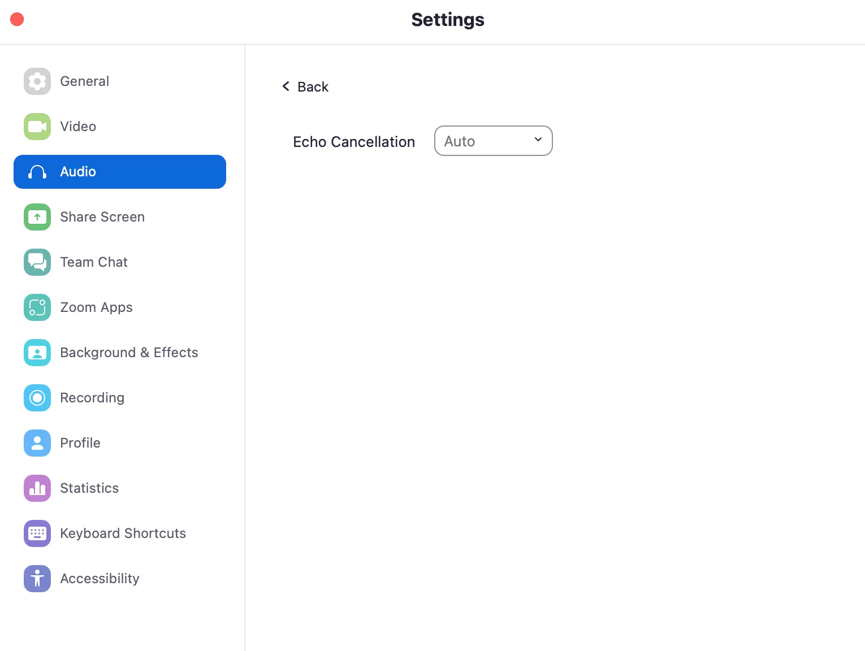
Task: Click the Video camera icon
Action: pyautogui.click(x=37, y=127)
